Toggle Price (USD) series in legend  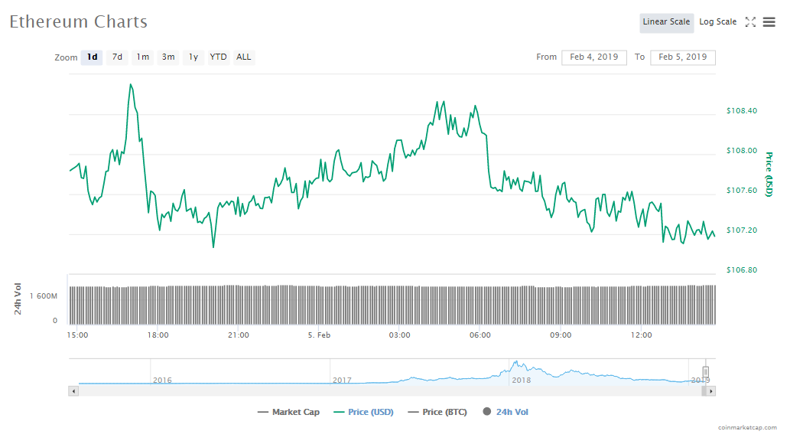[x=363, y=412]
